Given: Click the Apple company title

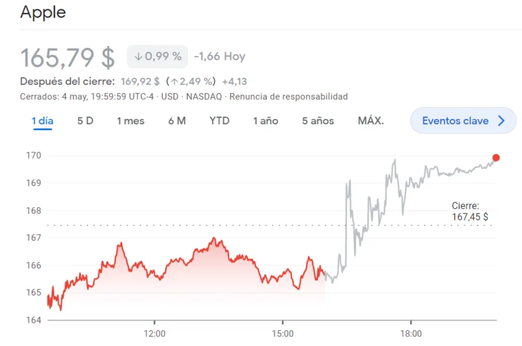Looking at the screenshot, I should (x=43, y=12).
